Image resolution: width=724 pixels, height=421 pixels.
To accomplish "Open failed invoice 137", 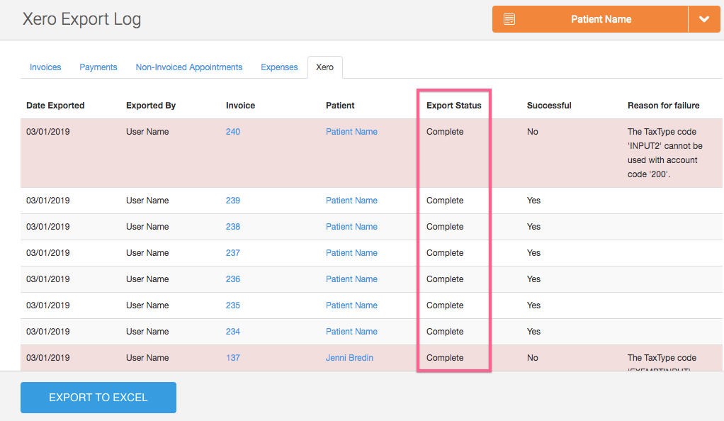I will (x=233, y=358).
